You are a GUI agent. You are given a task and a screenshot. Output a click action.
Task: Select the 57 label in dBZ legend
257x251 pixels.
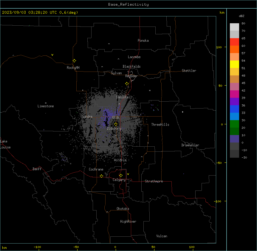[243, 53]
